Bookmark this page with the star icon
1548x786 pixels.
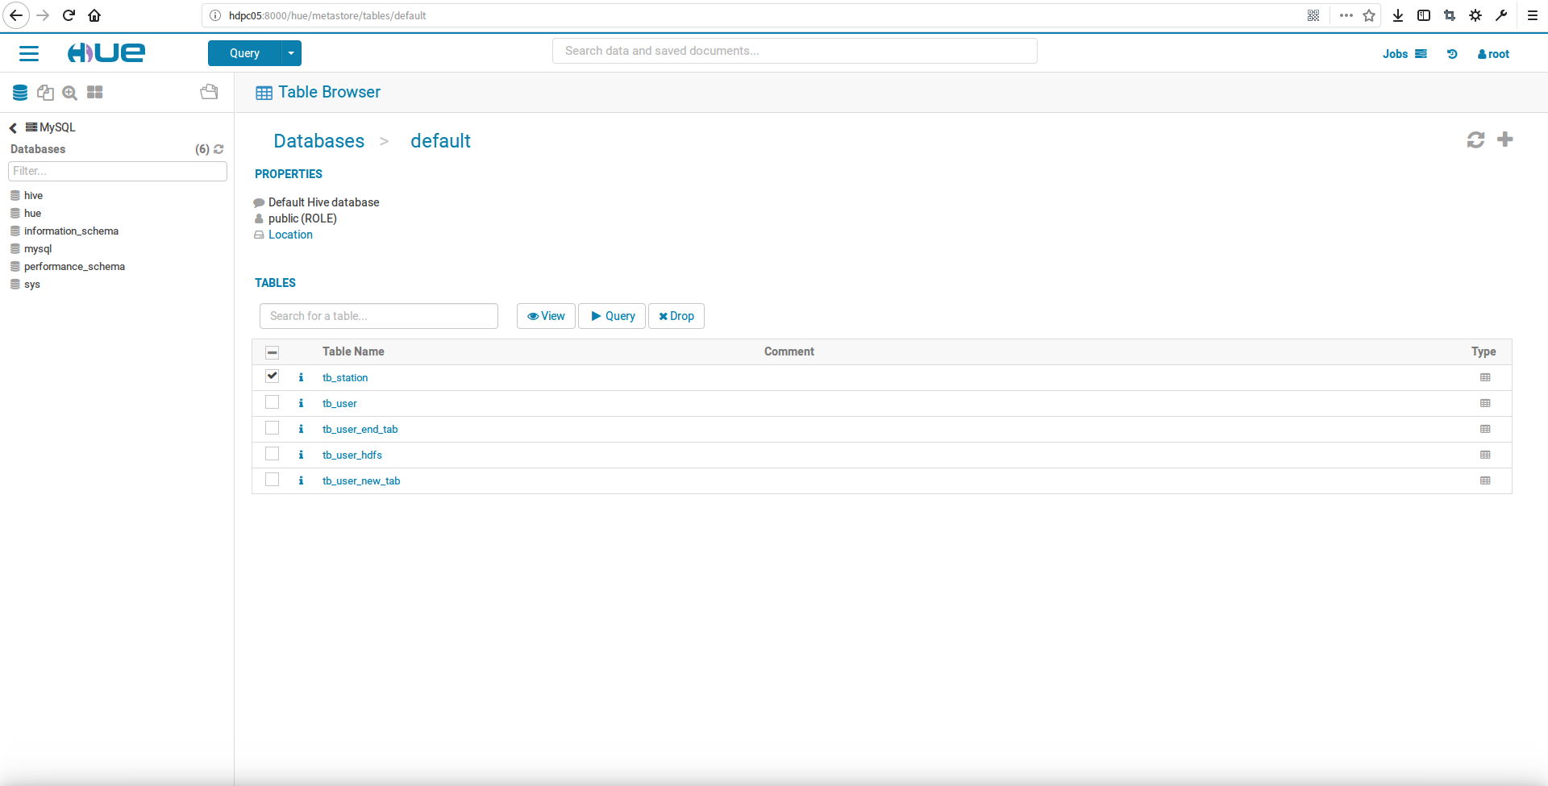pos(1369,15)
